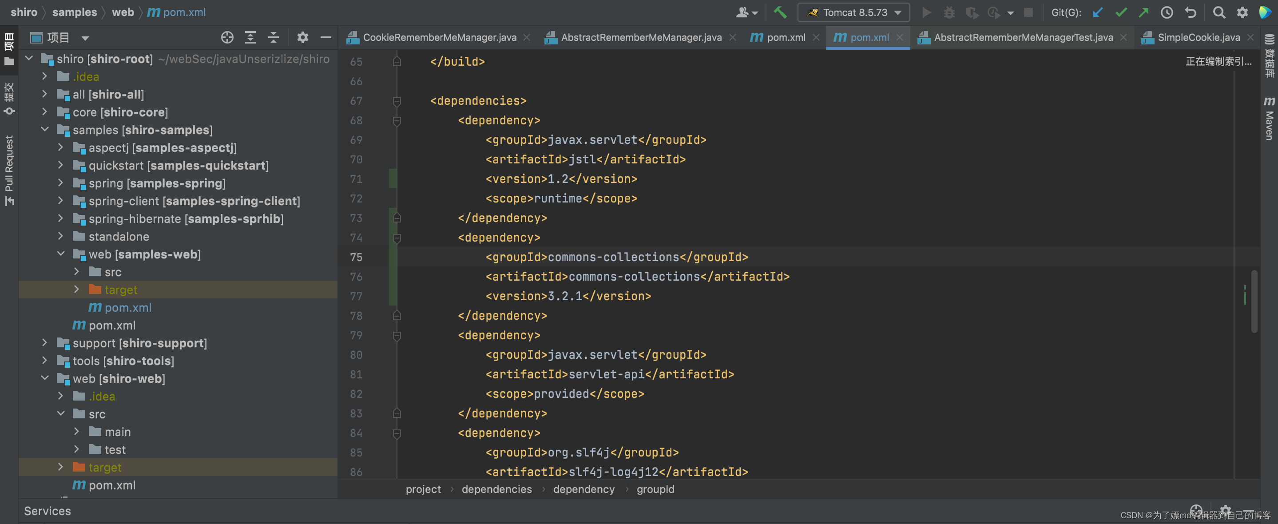The width and height of the screenshot is (1278, 524).
Task: Expand the all [shiro-all] module
Action: pyautogui.click(x=45, y=94)
